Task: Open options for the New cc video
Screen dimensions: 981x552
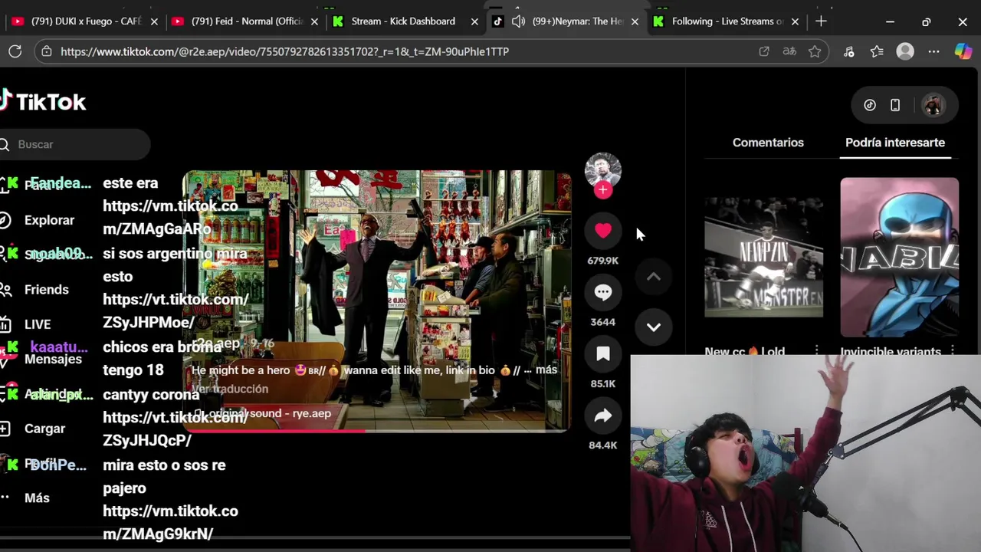Action: click(816, 351)
